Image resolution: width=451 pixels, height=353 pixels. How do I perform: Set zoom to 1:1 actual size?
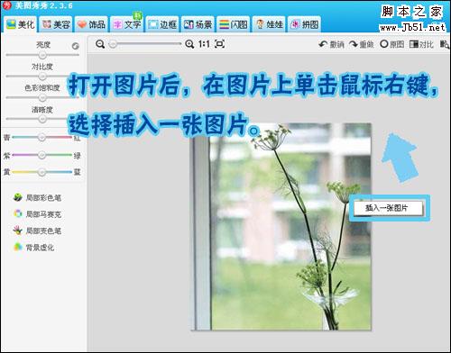[x=204, y=44]
